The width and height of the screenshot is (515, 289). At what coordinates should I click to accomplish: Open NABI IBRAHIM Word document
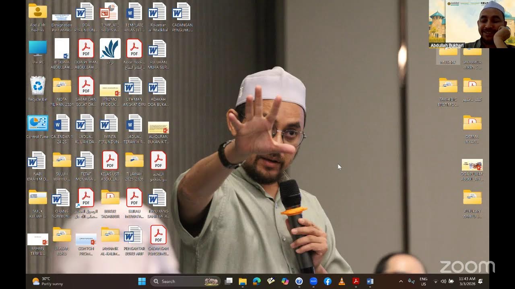click(x=38, y=167)
